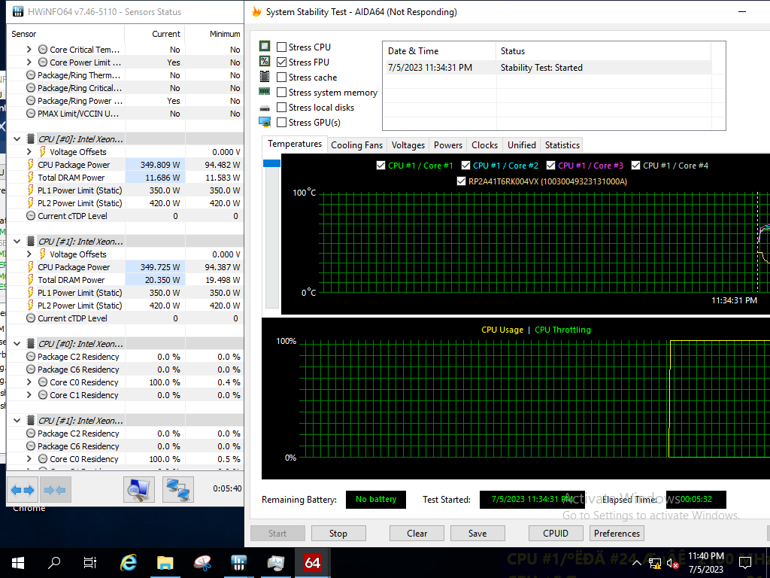Enable Stress system memory checkbox
Screen dimensions: 770x578
point(282,93)
